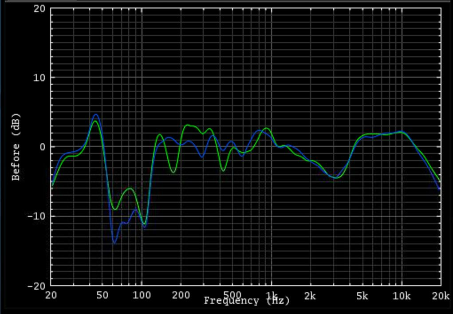This screenshot has height=314, width=453.
Task: Click the green curve's dip near 170 Hz
Action: [173, 172]
